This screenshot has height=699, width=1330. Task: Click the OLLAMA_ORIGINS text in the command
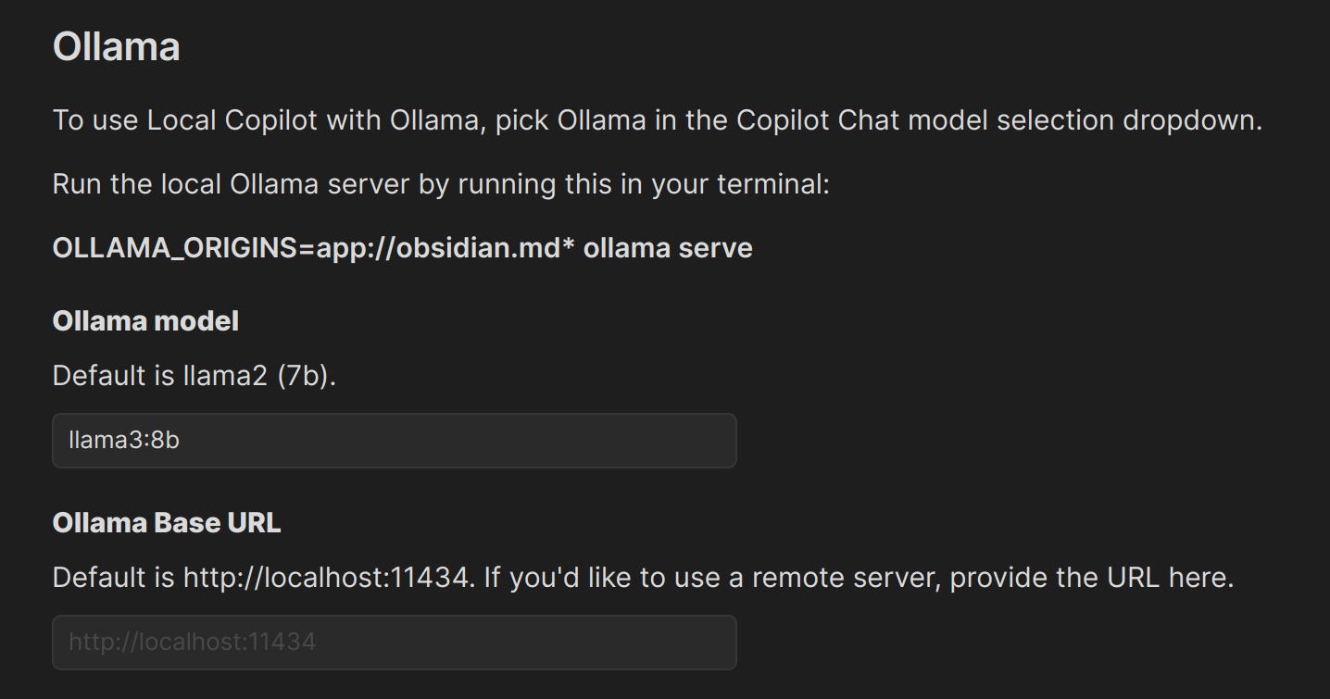point(175,248)
